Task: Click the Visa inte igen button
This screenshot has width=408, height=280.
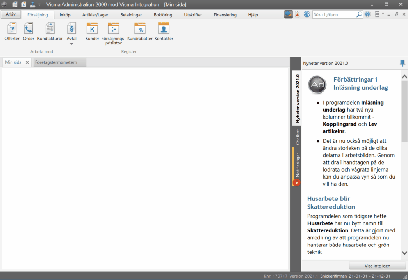Action: click(x=377, y=266)
